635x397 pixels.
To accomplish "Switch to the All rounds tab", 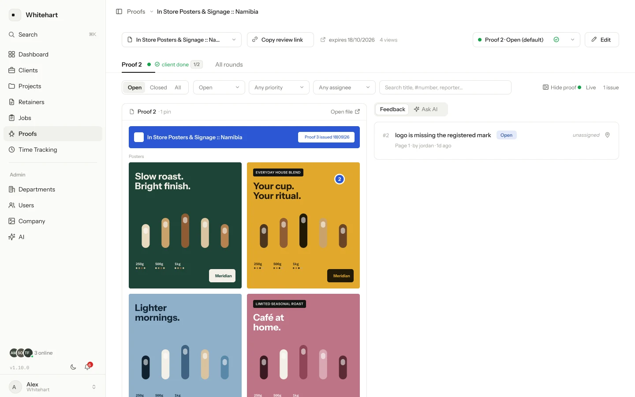I will coord(229,64).
